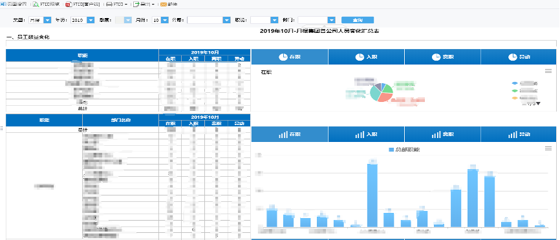Open print preview from the toolbar
The image size is (560, 240).
click(x=35, y=5)
